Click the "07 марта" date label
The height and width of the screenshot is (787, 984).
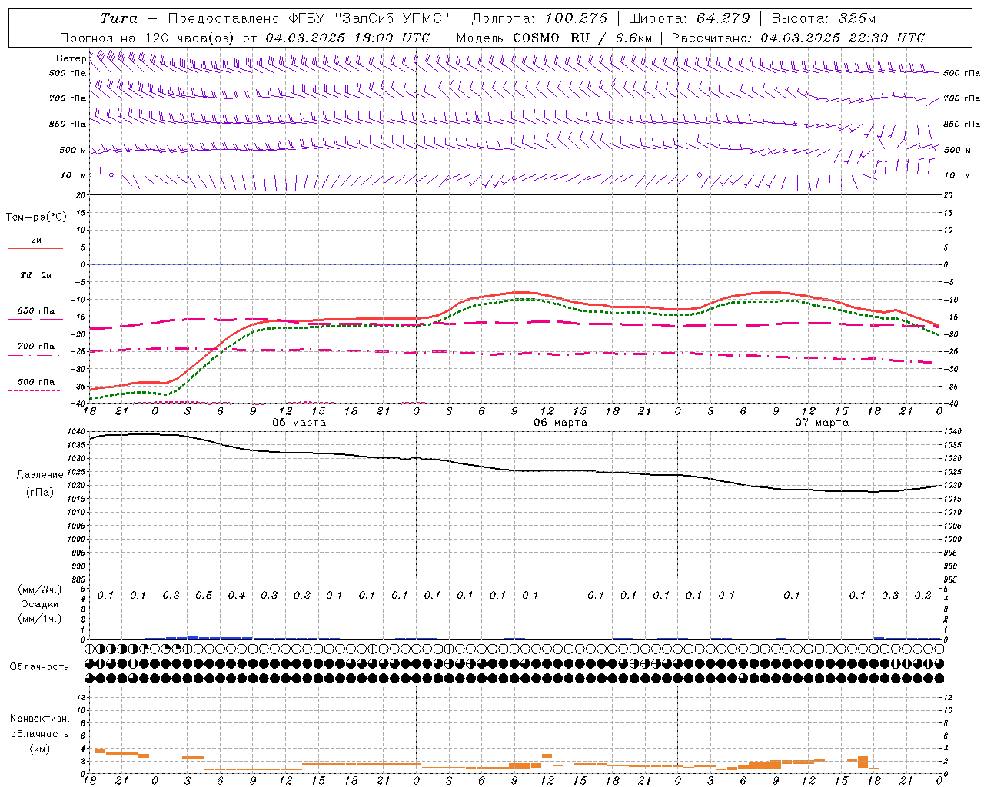point(822,423)
